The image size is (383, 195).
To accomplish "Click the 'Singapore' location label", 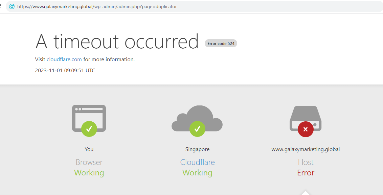I will click(x=197, y=149).
